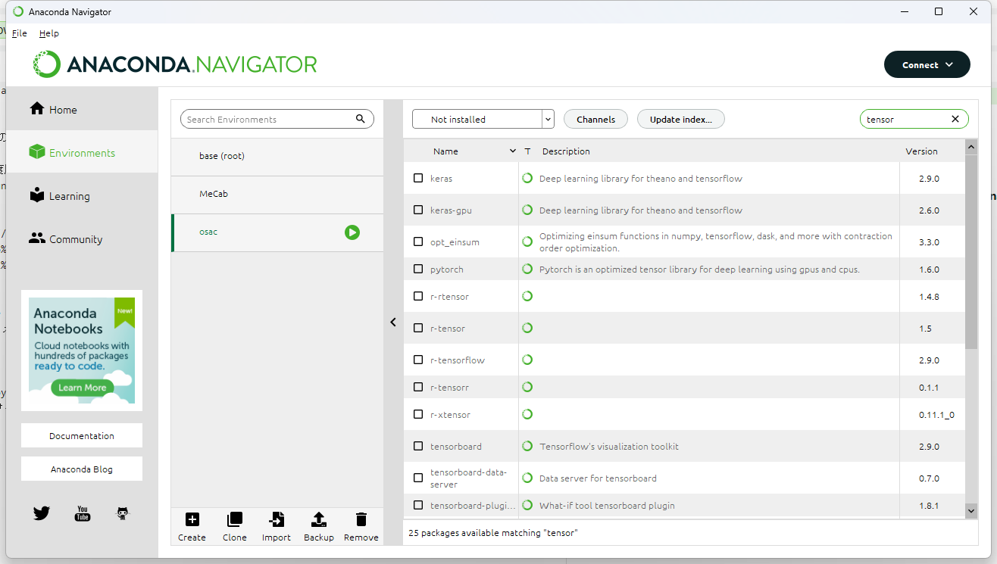Screen dimensions: 997x564
Task: Check the keras package checkbox
Action: coord(418,178)
